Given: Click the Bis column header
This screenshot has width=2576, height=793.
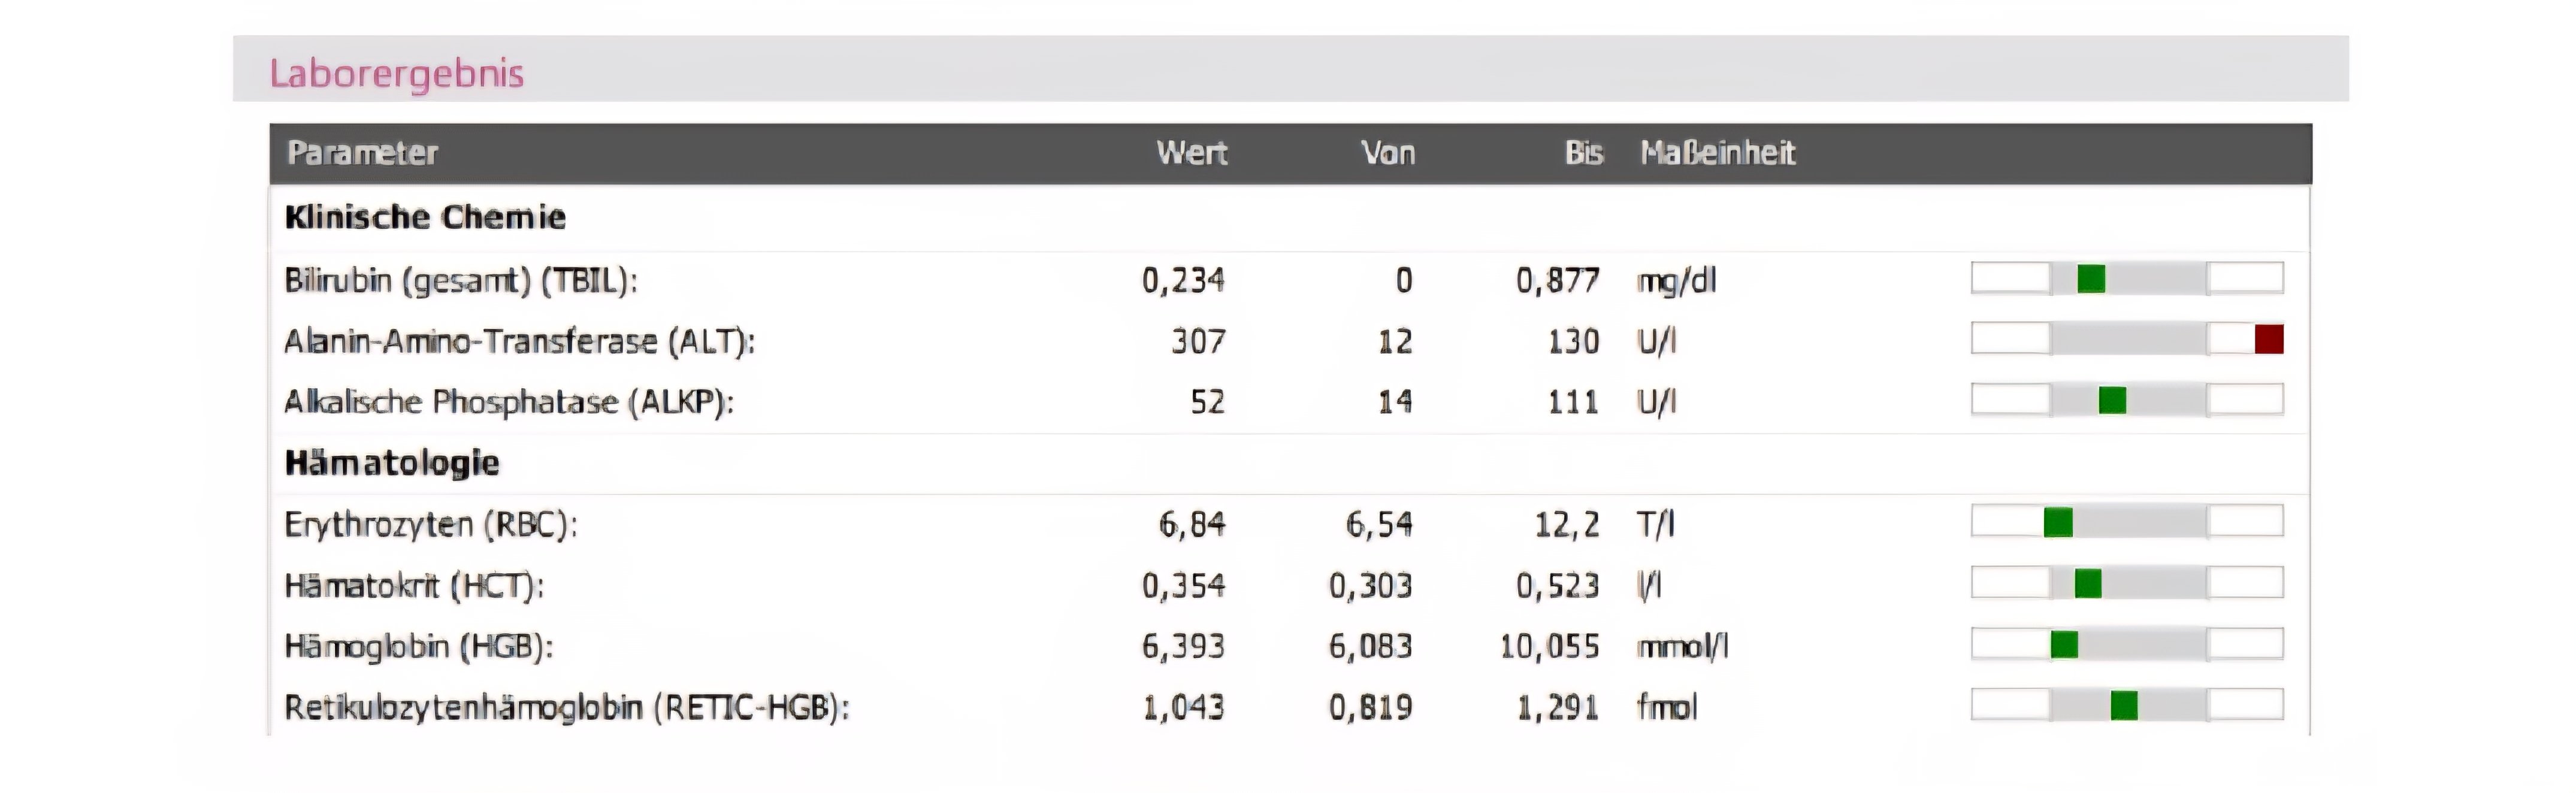Looking at the screenshot, I should point(1583,153).
